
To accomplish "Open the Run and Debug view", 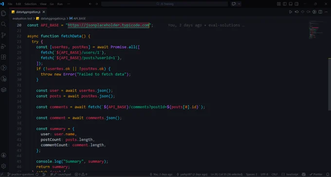I will pyautogui.click(x=3, y=46).
